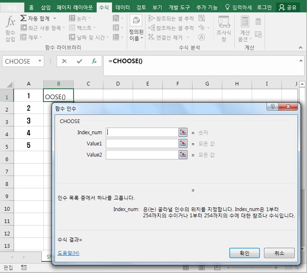The image size is (307, 273).
Task: Open the Logical (논리) functions menu
Action: click(x=80, y=19)
